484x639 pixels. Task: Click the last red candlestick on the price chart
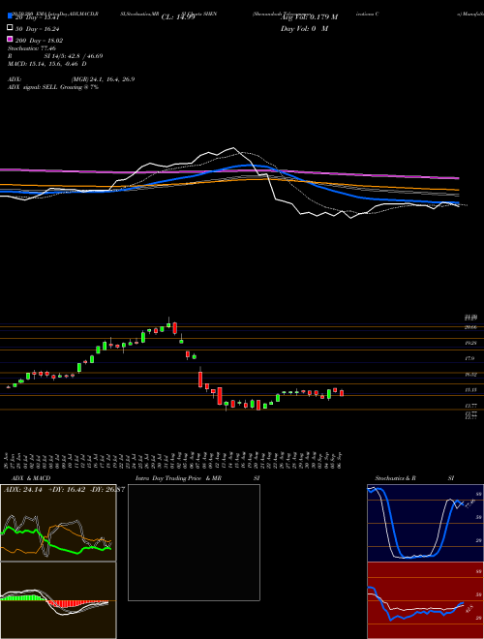point(342,393)
